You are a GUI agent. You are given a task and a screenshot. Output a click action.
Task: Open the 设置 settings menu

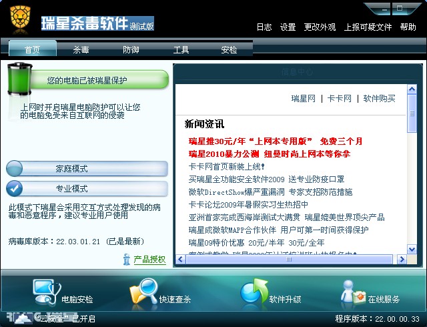tap(288, 27)
